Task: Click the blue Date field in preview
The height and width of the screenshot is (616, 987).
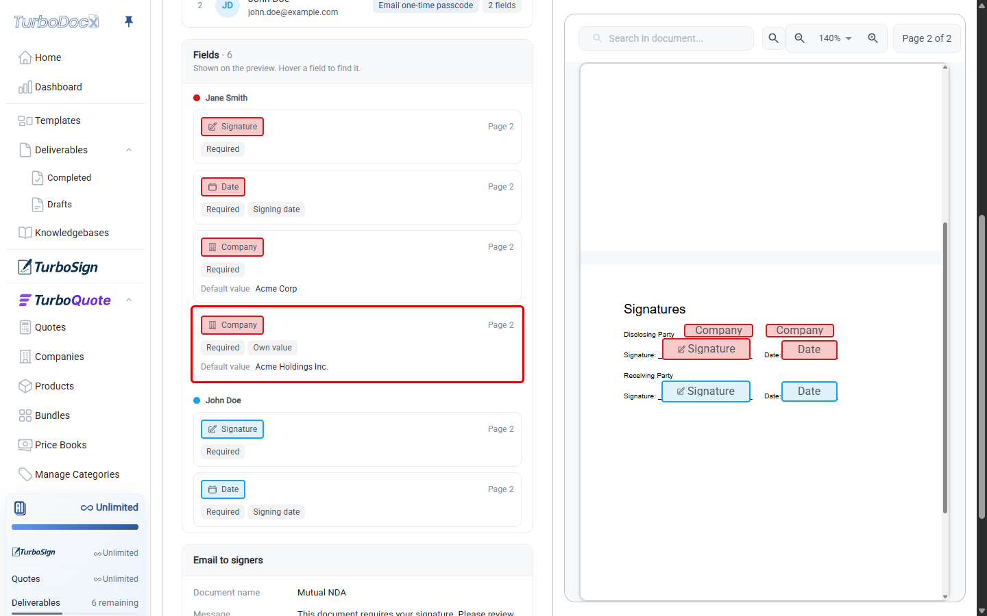Action: (x=809, y=392)
